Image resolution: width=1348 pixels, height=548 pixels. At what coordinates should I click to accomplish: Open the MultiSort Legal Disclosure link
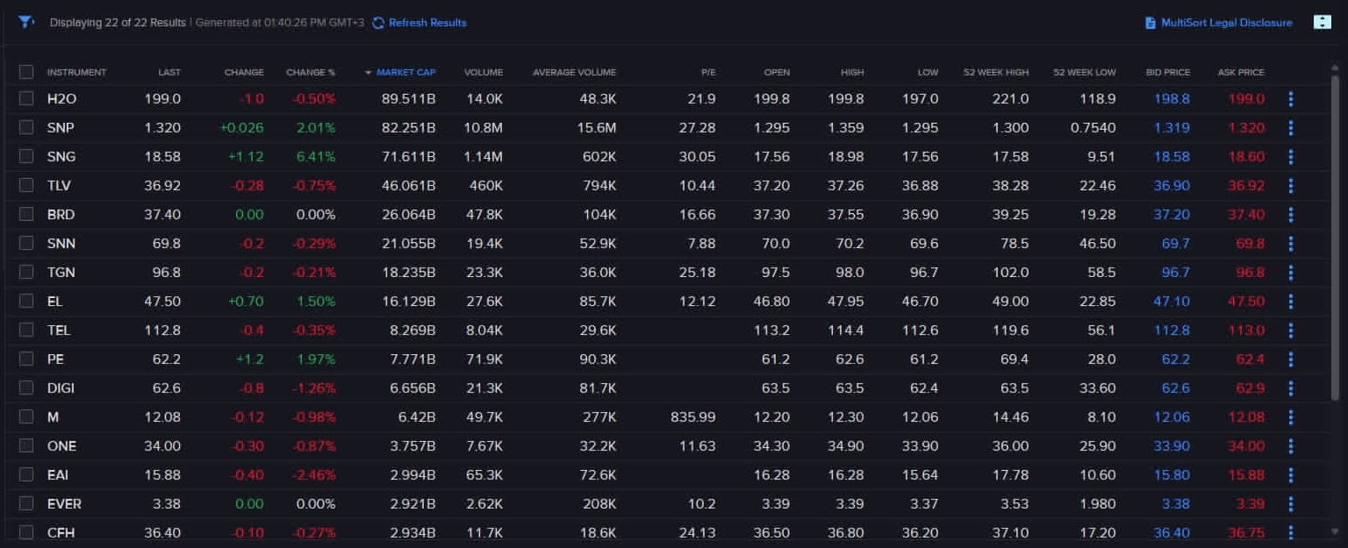pos(1226,23)
